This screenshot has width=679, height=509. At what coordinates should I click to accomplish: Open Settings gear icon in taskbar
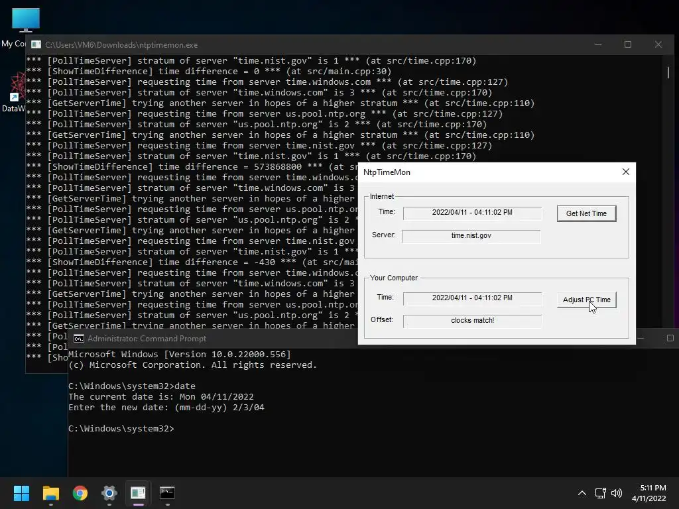109,493
